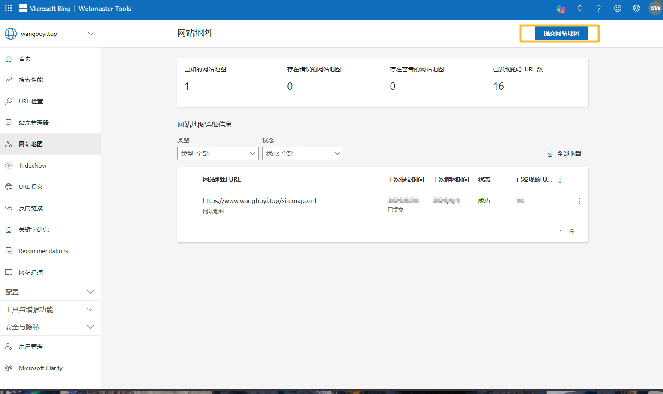Click the 全部下载 download link
The height and width of the screenshot is (394, 663).
[564, 153]
